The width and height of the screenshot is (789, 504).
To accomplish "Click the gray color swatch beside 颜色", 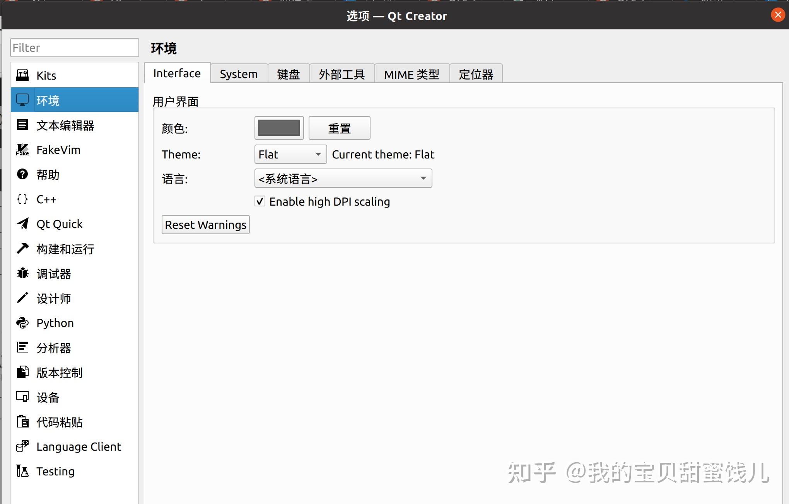I will (279, 128).
